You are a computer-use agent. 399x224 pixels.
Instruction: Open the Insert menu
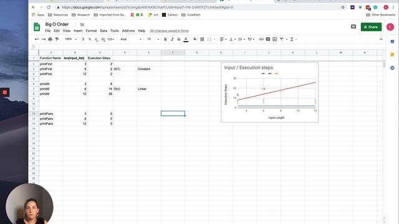click(x=78, y=30)
